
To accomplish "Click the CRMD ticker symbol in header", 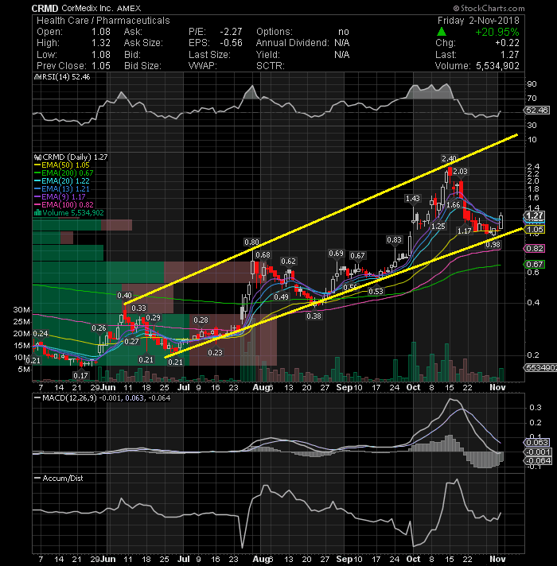I will coord(45,8).
